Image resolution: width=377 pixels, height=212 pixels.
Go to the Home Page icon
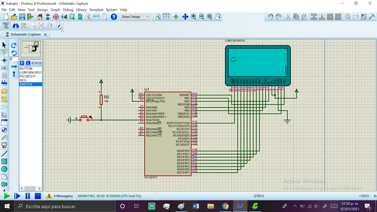click(x=40, y=17)
